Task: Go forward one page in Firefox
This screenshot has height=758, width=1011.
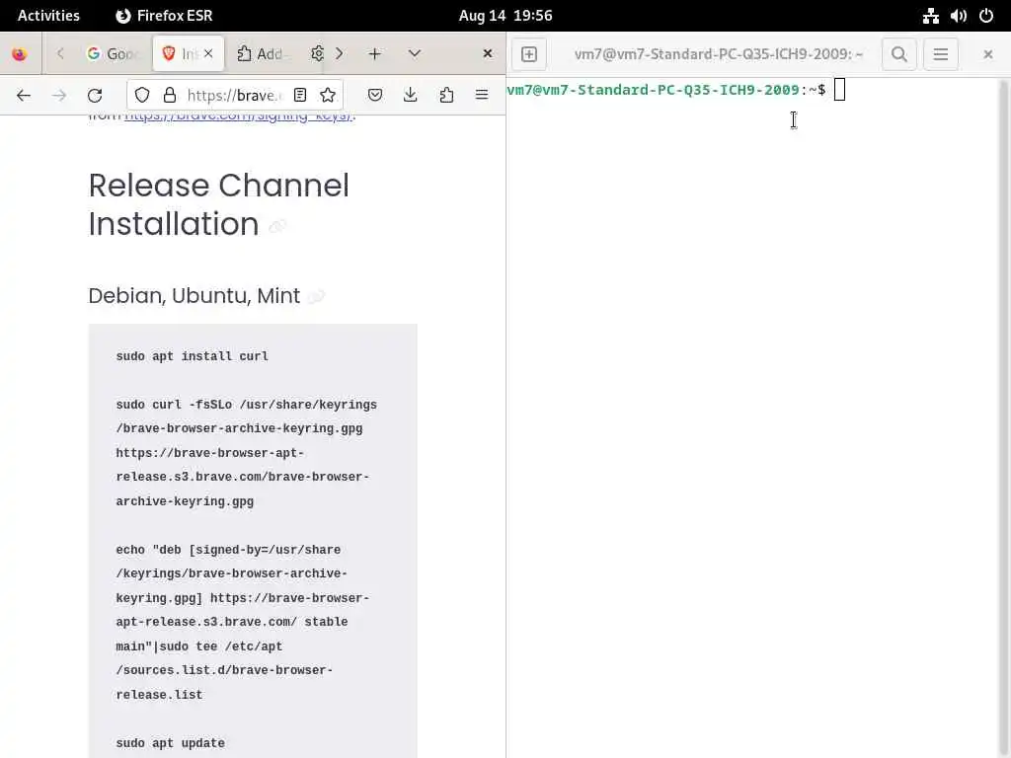Action: (x=59, y=96)
